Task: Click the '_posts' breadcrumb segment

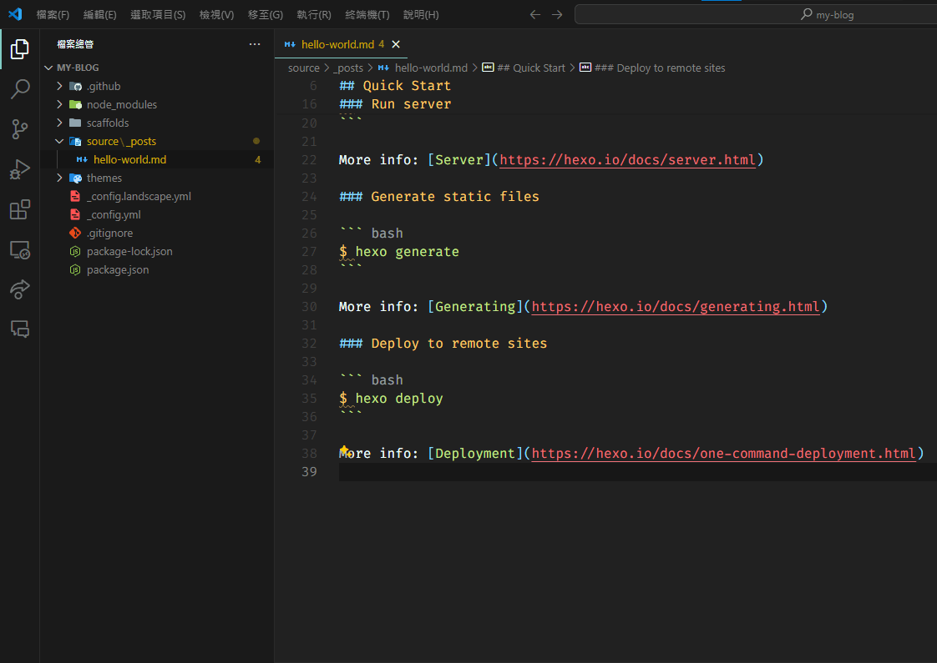Action: click(348, 68)
